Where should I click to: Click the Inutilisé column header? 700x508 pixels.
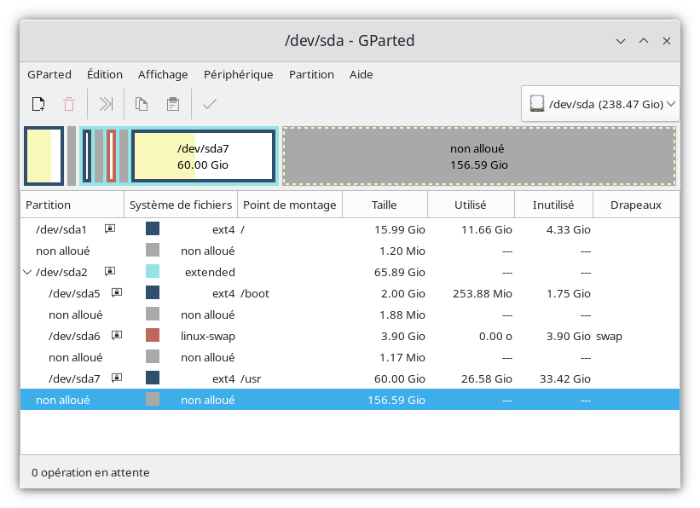[553, 205]
